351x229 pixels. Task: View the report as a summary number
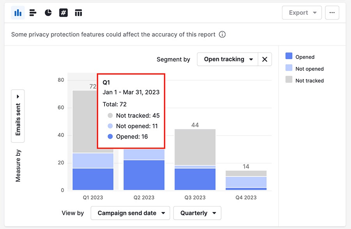pyautogui.click(x=63, y=12)
